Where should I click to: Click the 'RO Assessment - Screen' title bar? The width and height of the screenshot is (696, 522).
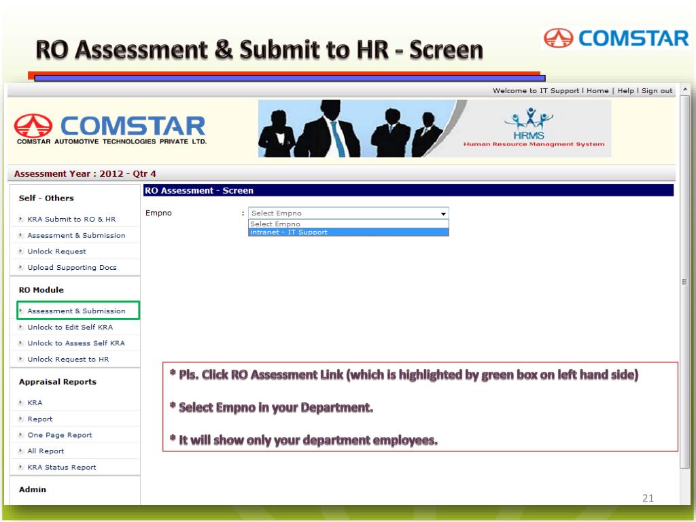[408, 190]
